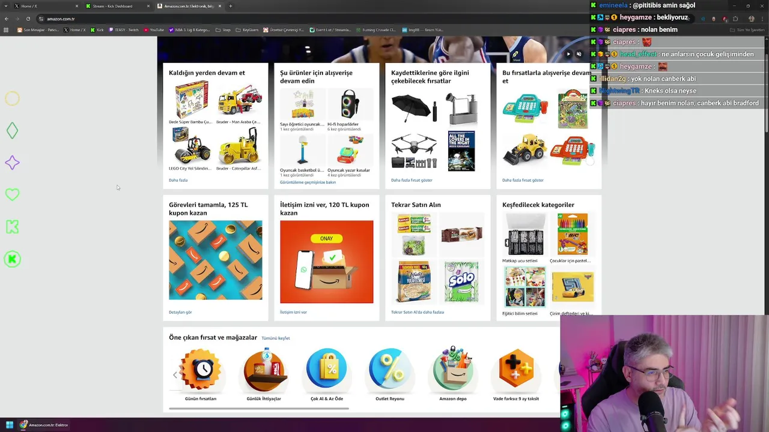This screenshot has height=432, width=769.
Task: Open Çok Al & Az Öde icon
Action: click(326, 370)
